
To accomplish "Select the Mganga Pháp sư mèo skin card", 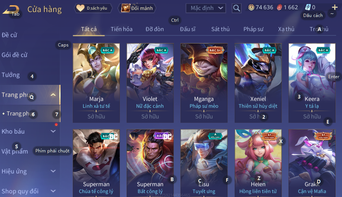I will (204, 83).
